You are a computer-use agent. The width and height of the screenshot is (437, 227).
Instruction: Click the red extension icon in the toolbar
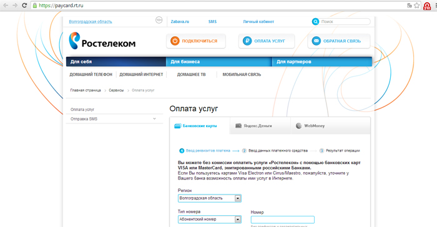[427, 6]
